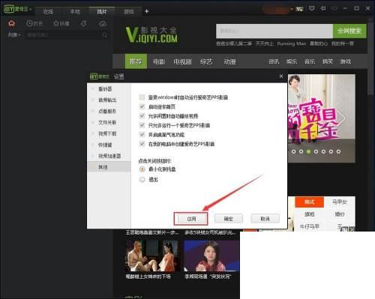Switch to the 找片 tab

click(102, 11)
